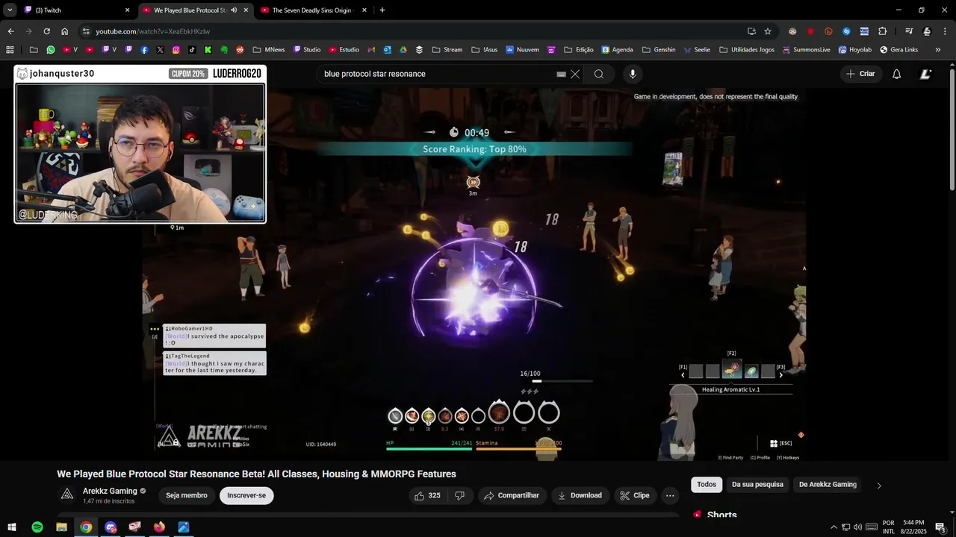
Task: Open the Edição bookmark folder
Action: click(x=579, y=50)
